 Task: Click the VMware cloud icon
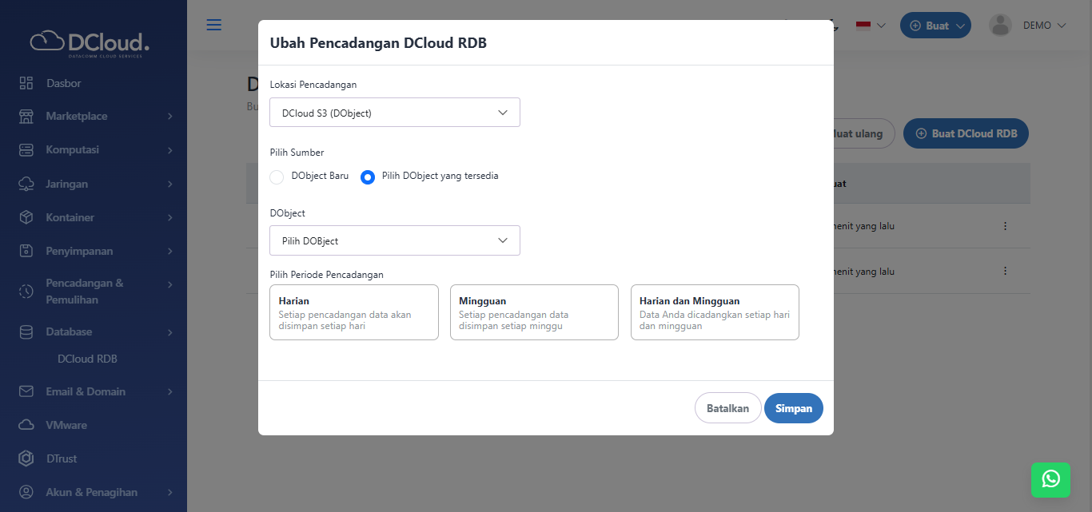click(26, 425)
